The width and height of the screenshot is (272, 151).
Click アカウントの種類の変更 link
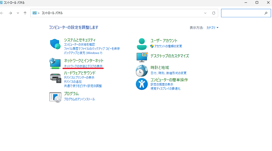pyautogui.click(x=168, y=46)
